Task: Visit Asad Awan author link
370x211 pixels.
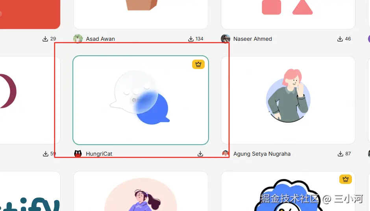Action: pos(100,39)
